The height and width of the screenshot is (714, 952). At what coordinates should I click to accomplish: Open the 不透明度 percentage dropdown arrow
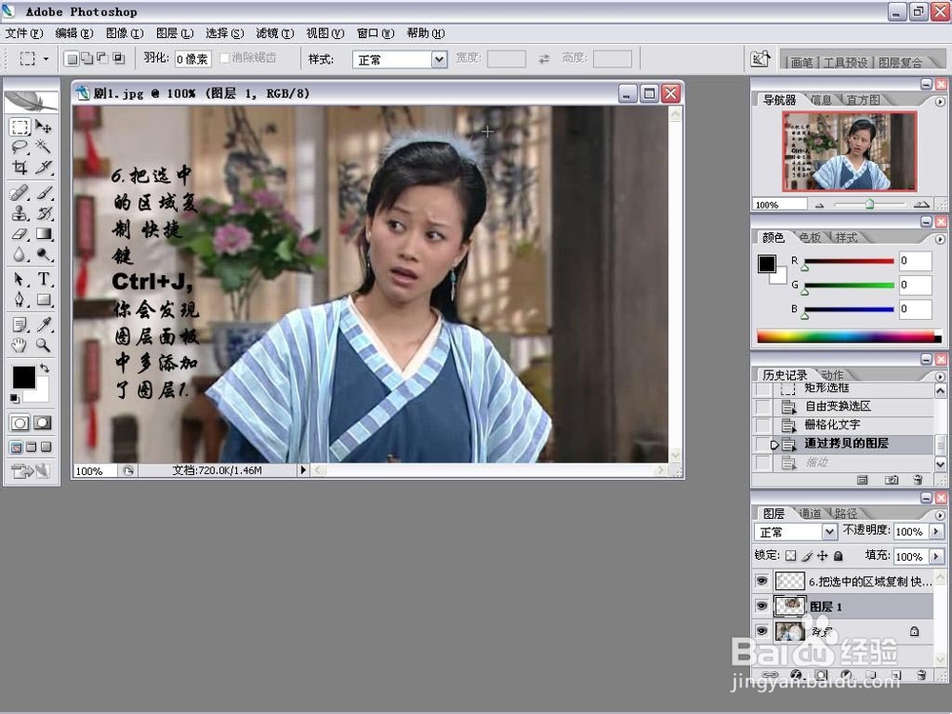[937, 532]
